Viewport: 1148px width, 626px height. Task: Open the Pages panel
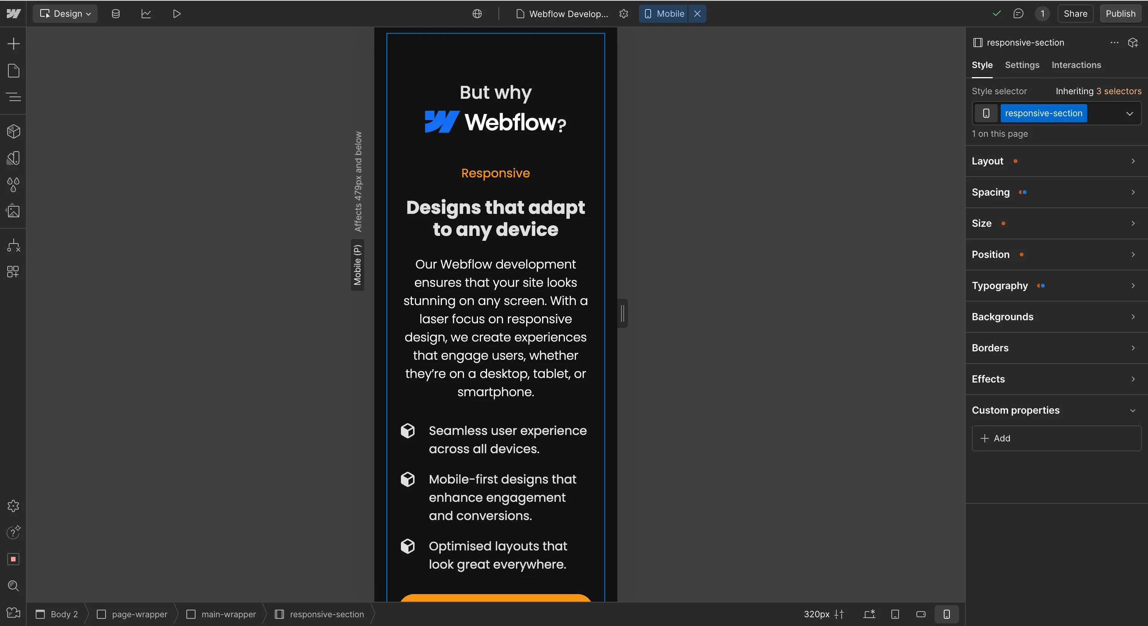pyautogui.click(x=13, y=71)
